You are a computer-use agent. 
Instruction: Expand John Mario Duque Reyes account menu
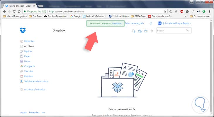174,23
